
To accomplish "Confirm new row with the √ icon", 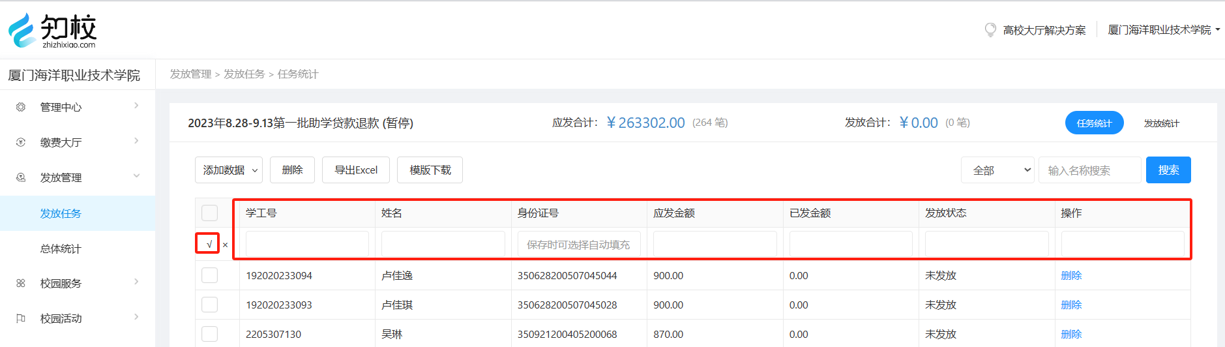I will point(209,244).
